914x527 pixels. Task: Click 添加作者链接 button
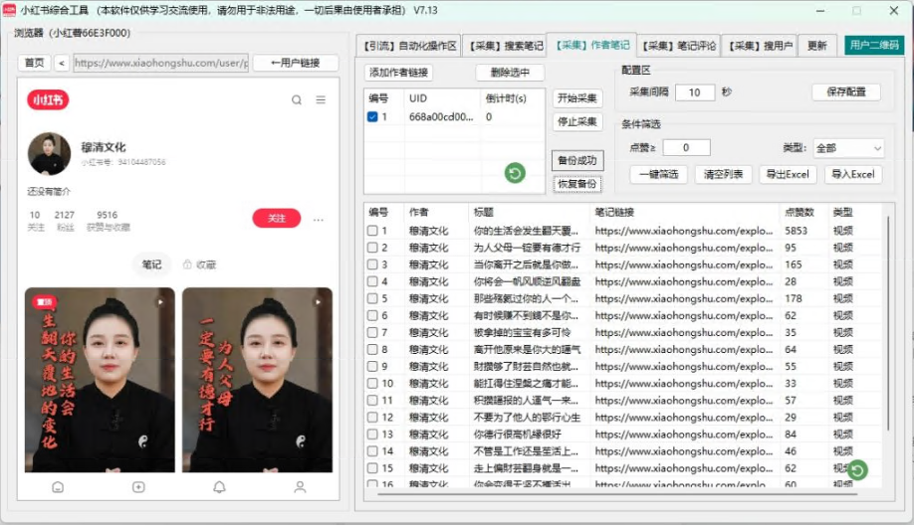coord(398,73)
